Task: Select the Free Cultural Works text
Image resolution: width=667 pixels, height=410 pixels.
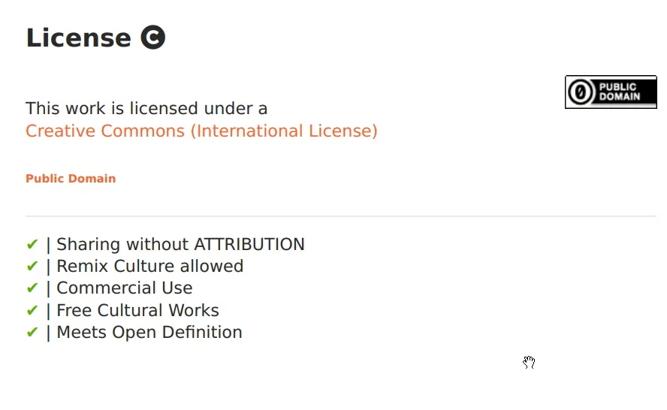Action: click(137, 310)
